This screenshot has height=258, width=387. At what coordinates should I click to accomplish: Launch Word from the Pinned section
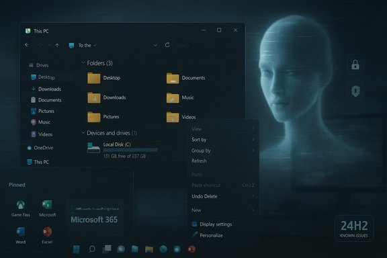pos(20,232)
